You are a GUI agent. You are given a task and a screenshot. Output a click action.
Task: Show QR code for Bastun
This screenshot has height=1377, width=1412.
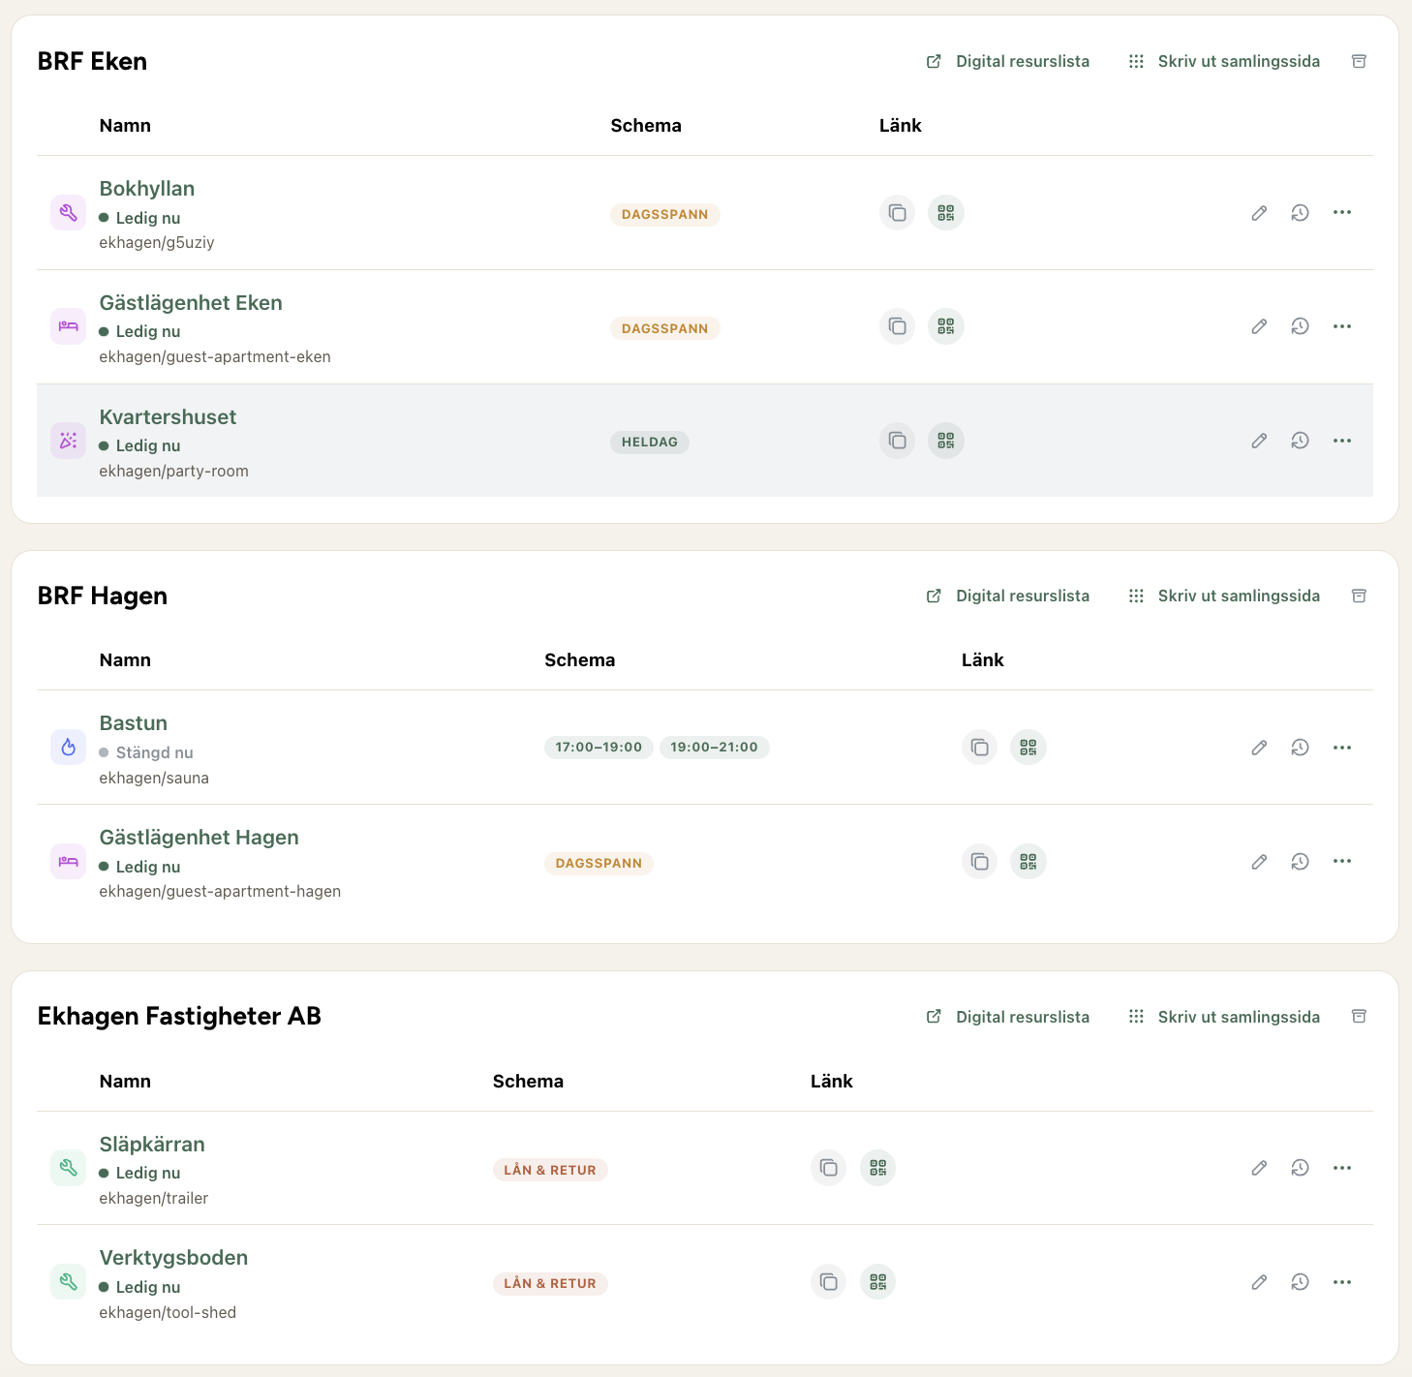(1028, 748)
